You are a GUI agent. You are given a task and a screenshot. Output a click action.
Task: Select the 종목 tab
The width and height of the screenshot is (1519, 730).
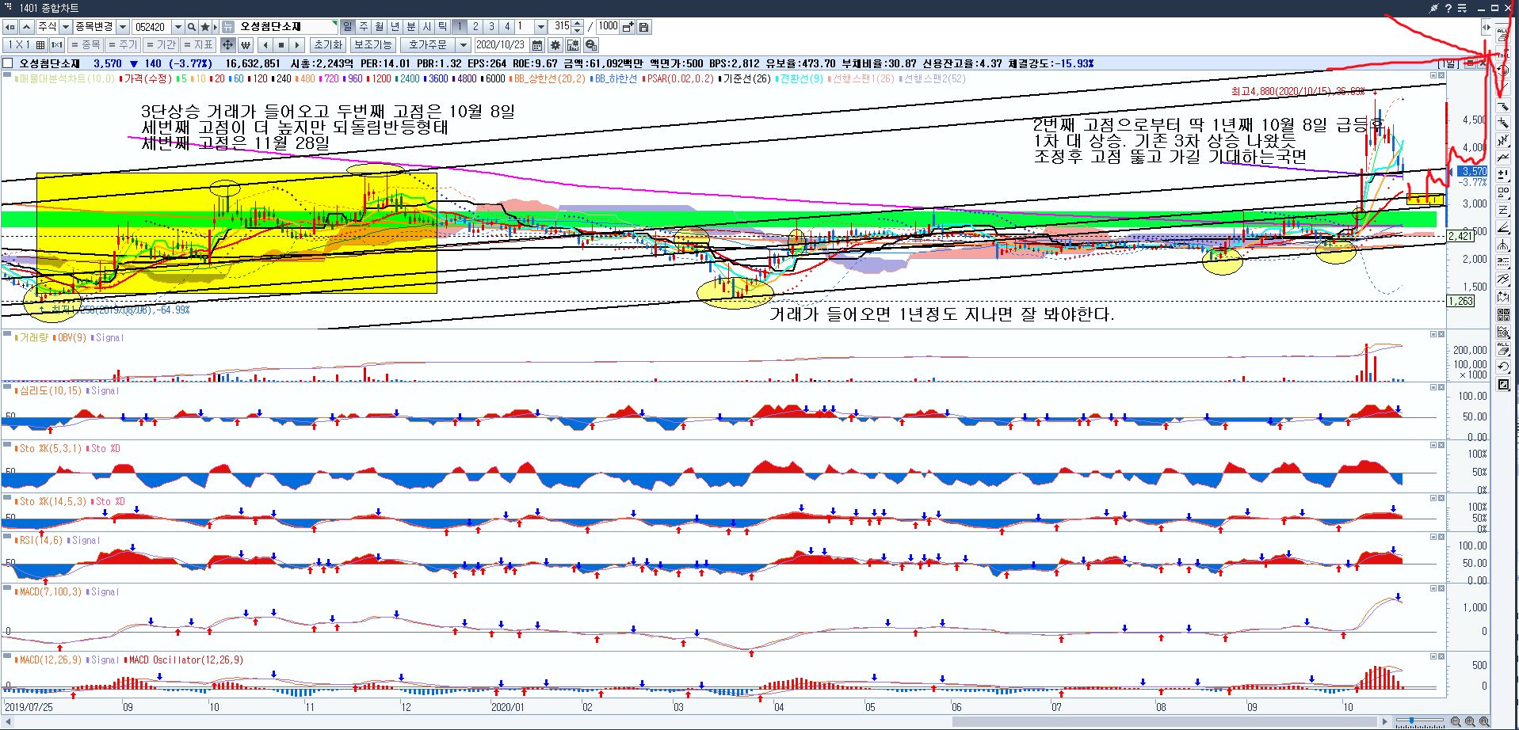tap(86, 45)
